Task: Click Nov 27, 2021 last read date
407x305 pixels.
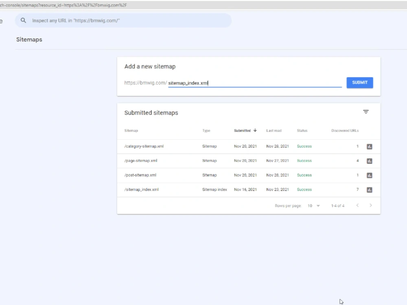Action: coord(278,161)
